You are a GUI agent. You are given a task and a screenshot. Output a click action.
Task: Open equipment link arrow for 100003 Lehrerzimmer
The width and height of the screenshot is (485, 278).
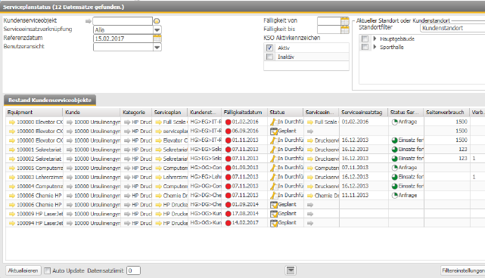[12, 178]
